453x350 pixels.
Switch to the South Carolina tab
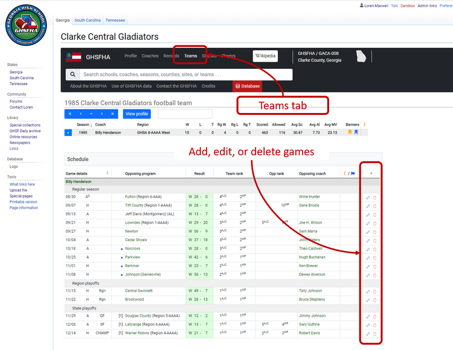(x=88, y=20)
